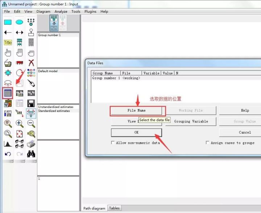This screenshot has height=213, width=261.
Task: Choose the select all objects hand tool
Action: [x=19, y=53]
